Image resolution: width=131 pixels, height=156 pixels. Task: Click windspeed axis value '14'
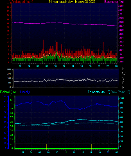[8, 35]
